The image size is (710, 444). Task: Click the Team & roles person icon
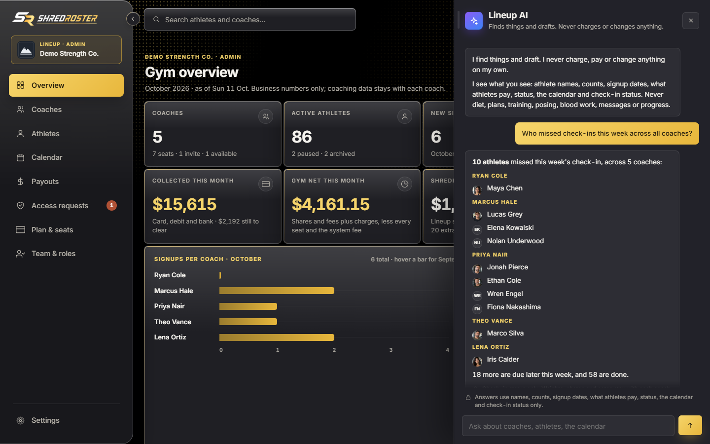point(20,254)
